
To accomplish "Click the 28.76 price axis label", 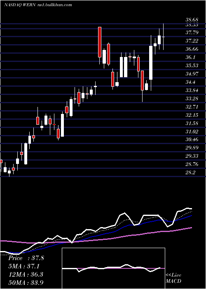I will (x=192, y=164).
